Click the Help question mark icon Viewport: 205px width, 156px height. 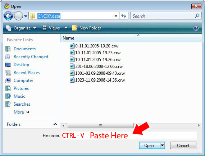[x=196, y=28]
